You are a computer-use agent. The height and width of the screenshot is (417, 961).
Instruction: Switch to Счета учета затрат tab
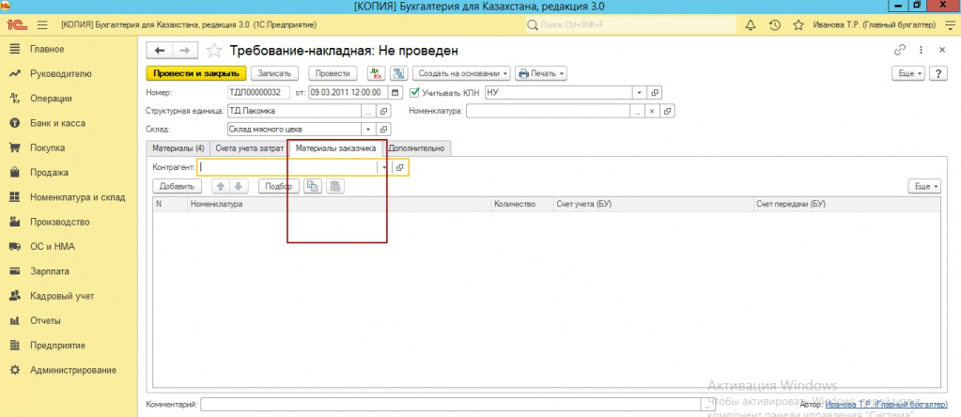(249, 148)
